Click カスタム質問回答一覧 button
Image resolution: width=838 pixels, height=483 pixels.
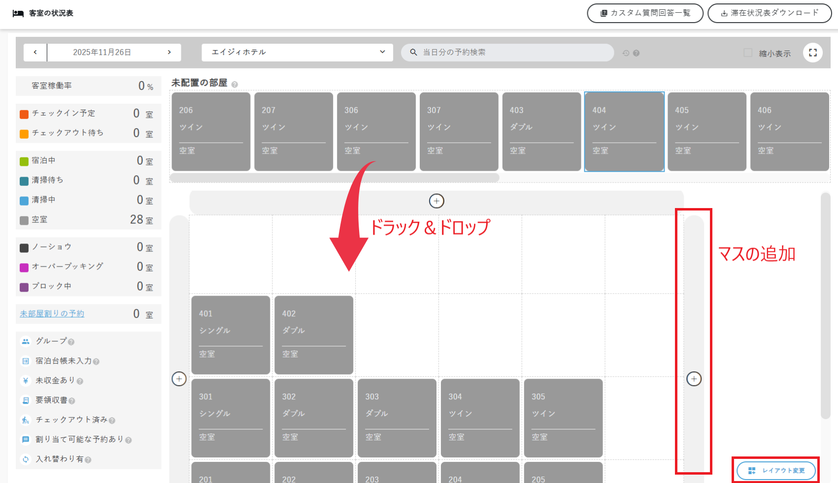645,13
